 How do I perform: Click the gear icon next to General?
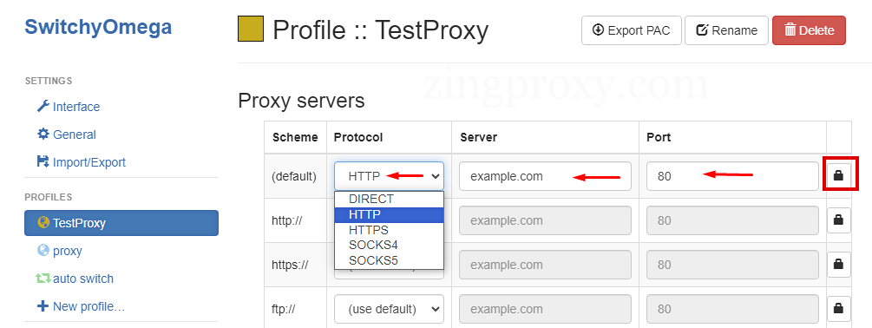[43, 134]
